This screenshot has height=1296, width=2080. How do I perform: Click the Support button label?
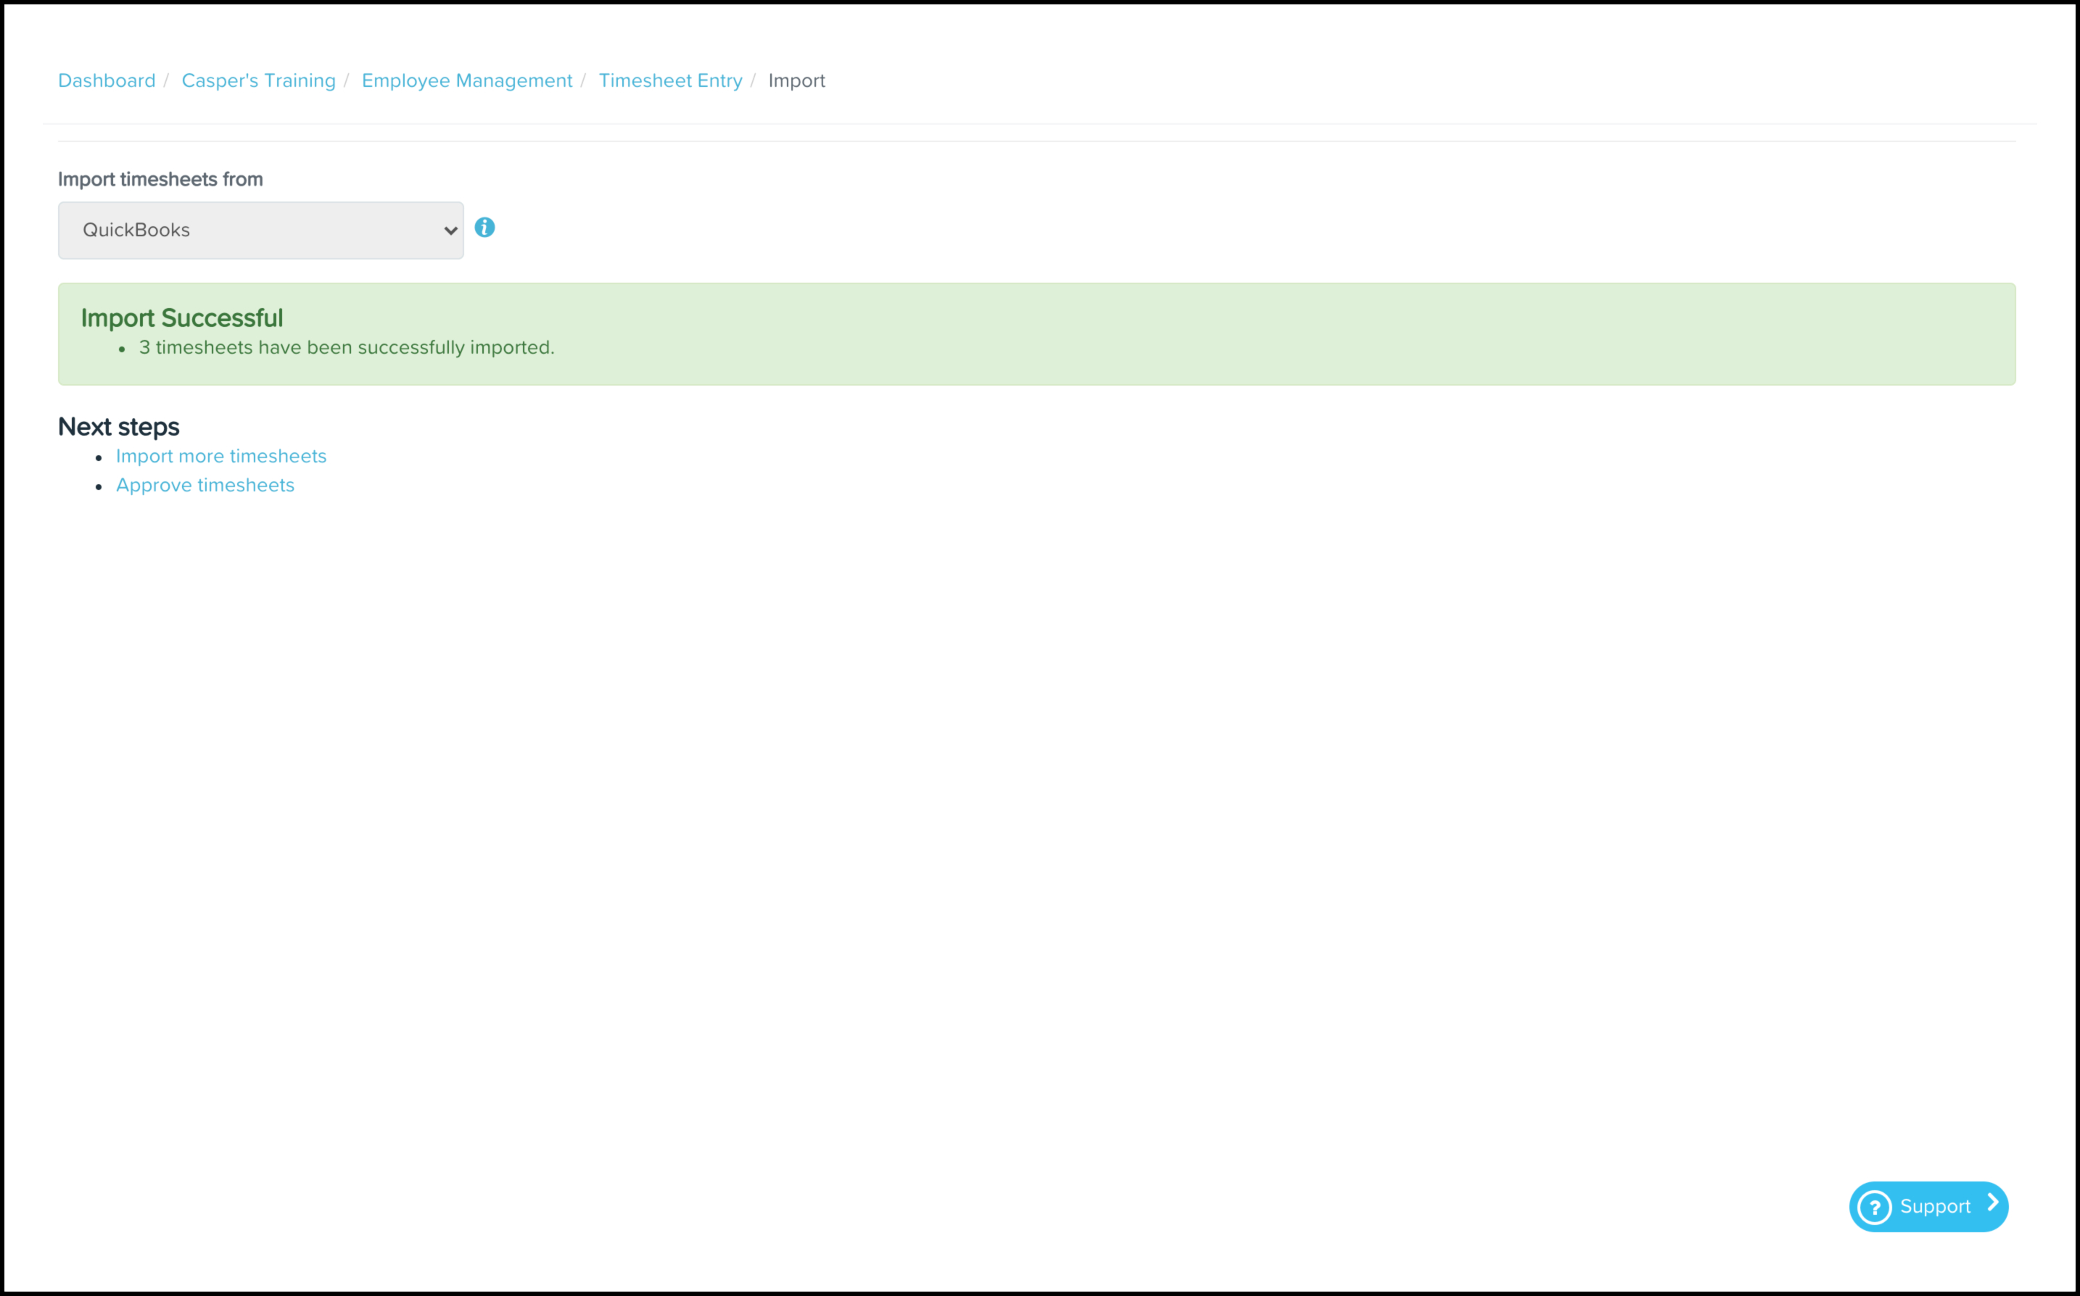coord(1934,1207)
